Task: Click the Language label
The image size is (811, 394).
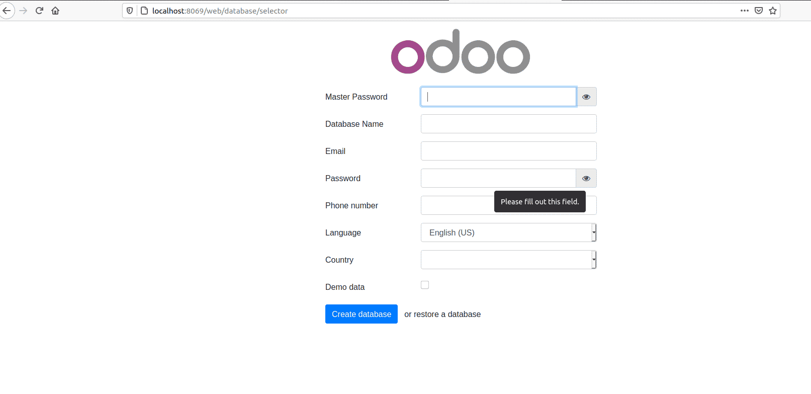Action: point(343,232)
